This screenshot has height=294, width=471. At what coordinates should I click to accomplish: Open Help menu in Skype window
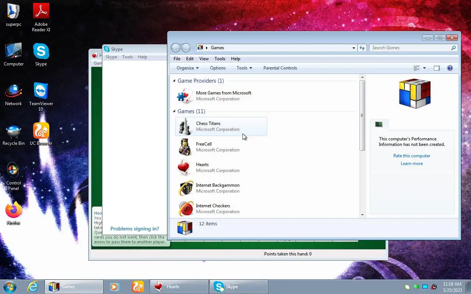tap(142, 57)
